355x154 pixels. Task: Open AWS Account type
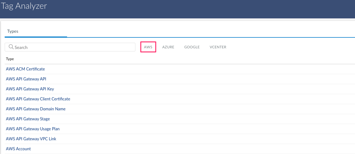tap(18, 149)
